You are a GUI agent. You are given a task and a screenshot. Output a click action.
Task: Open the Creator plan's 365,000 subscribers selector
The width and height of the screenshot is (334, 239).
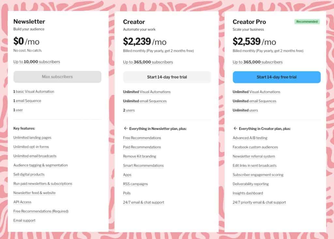148,62
